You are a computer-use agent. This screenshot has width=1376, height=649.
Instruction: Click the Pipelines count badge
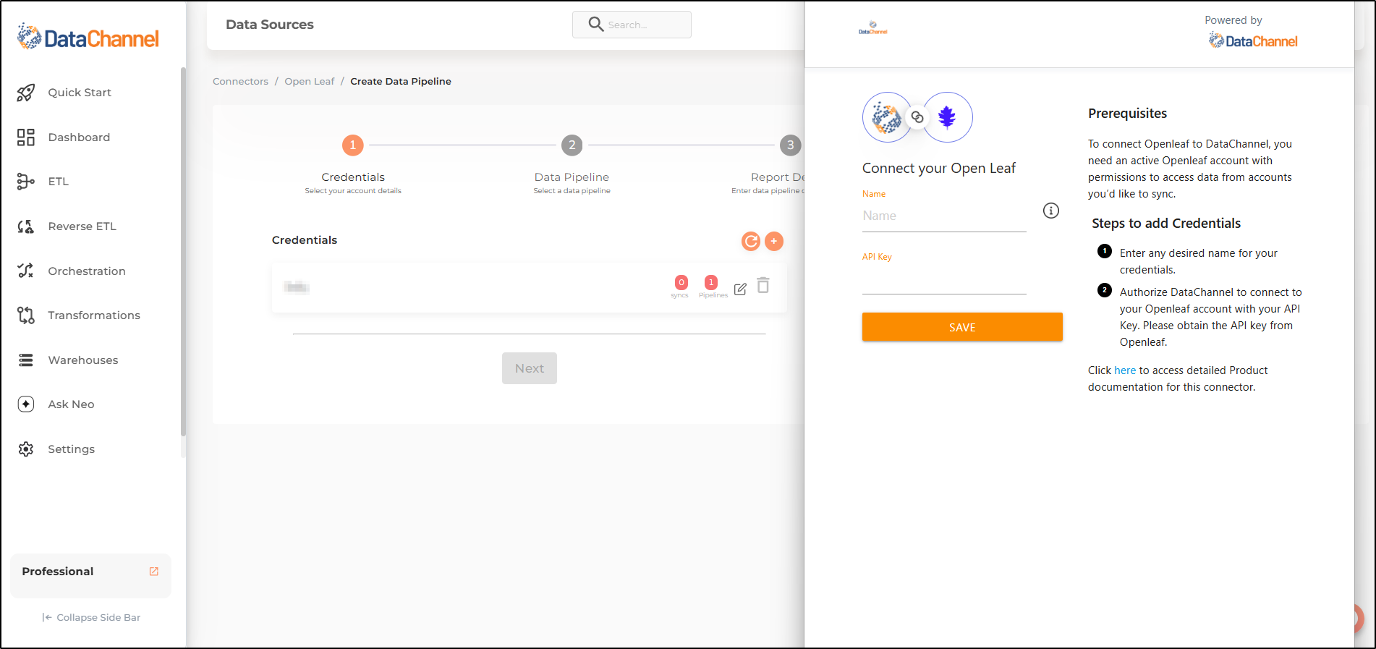[711, 283]
